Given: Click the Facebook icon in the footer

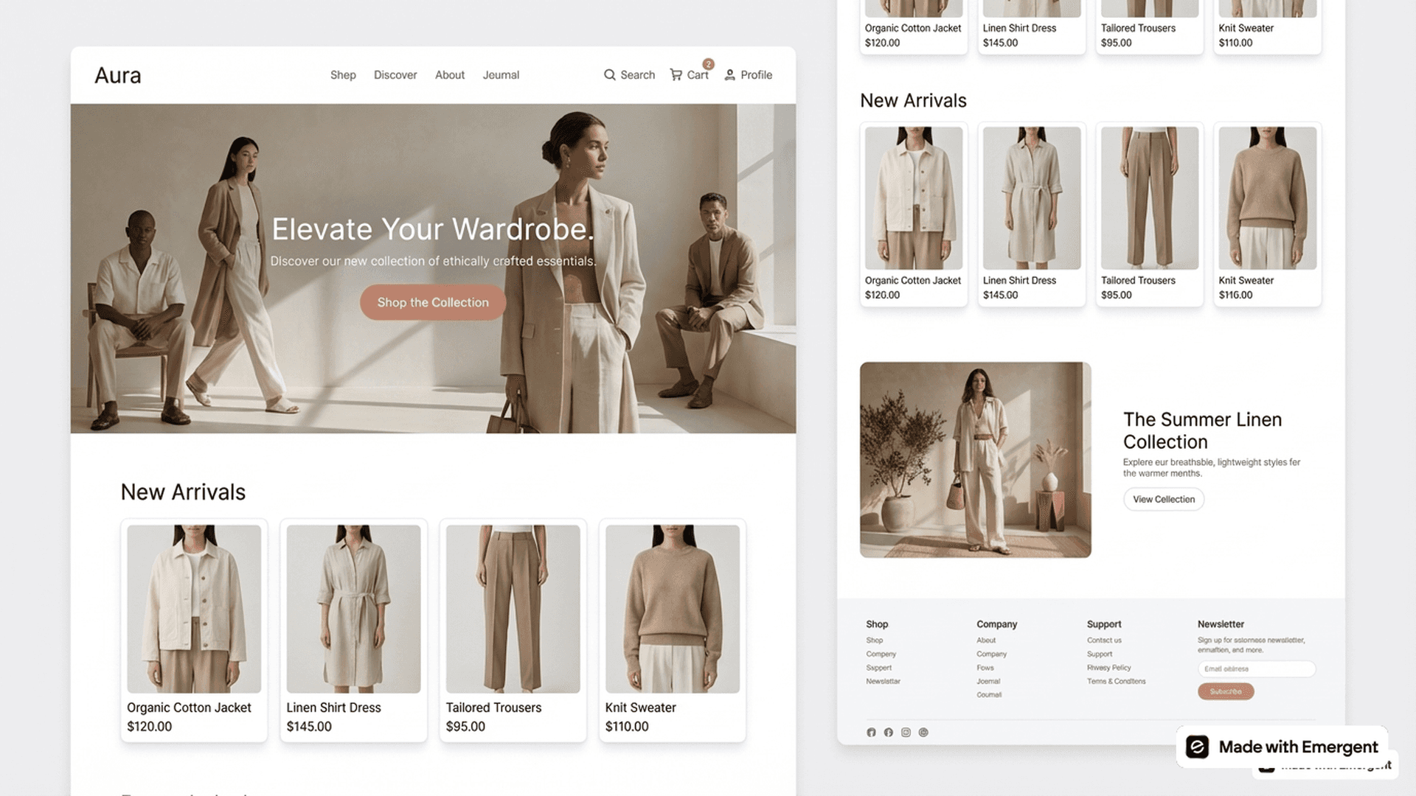Looking at the screenshot, I should pyautogui.click(x=889, y=732).
